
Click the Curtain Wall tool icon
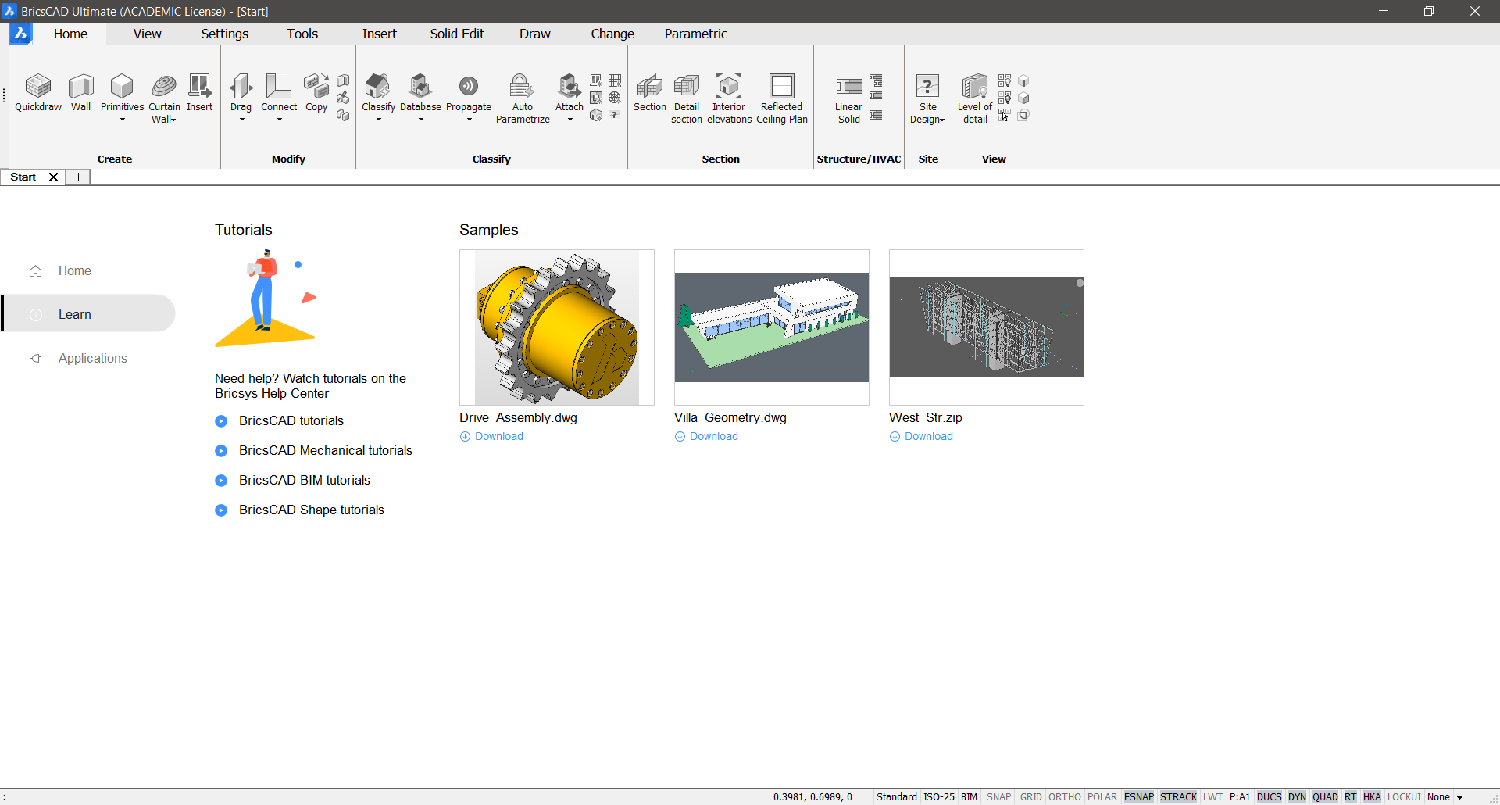click(x=164, y=86)
